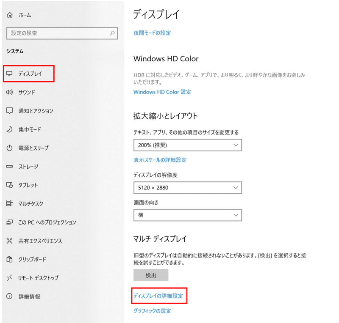Click the Remote Desktop icon
This screenshot has width=339, height=323.
[9, 278]
